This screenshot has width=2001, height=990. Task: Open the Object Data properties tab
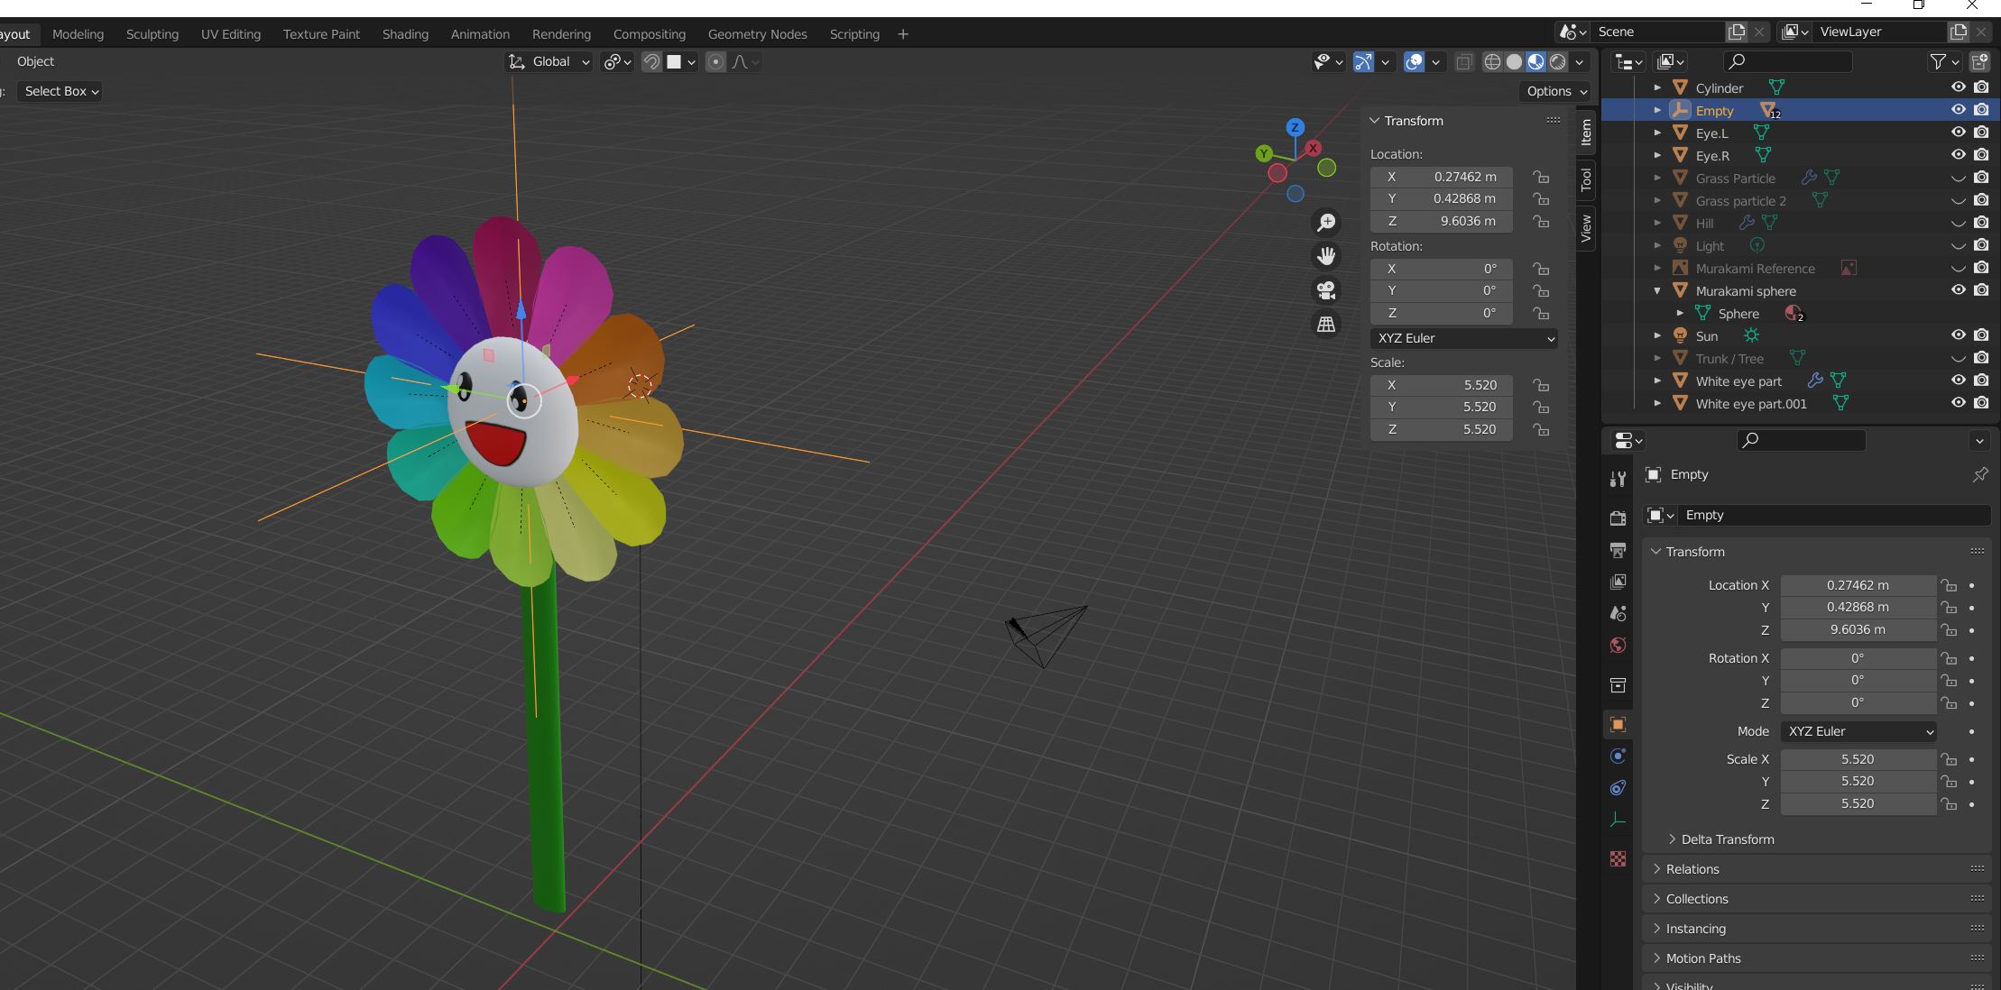click(1618, 820)
